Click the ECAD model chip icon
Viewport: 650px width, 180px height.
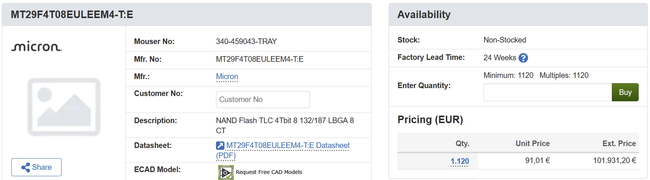point(226,172)
